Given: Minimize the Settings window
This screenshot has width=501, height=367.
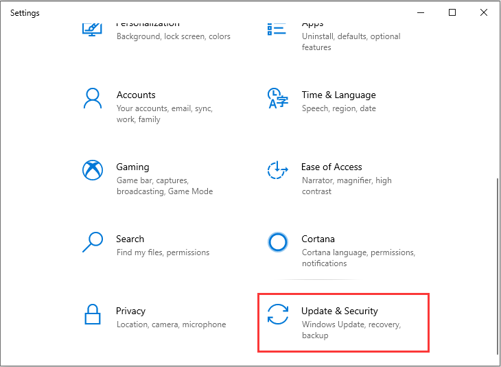Looking at the screenshot, I should (421, 13).
